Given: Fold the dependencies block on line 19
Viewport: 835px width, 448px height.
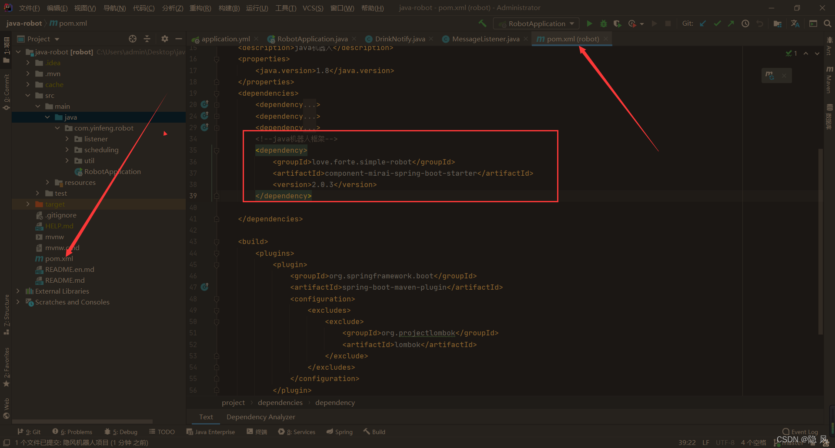Looking at the screenshot, I should pyautogui.click(x=217, y=93).
